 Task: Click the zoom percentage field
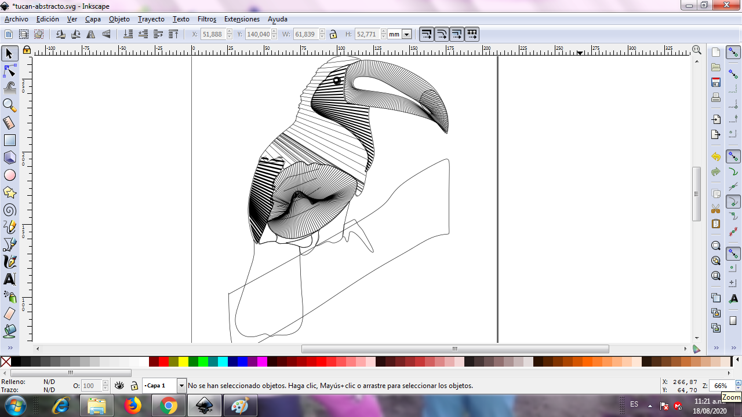(x=722, y=386)
